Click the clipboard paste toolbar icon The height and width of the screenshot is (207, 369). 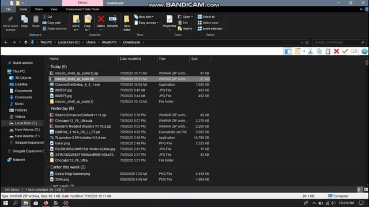328,51
